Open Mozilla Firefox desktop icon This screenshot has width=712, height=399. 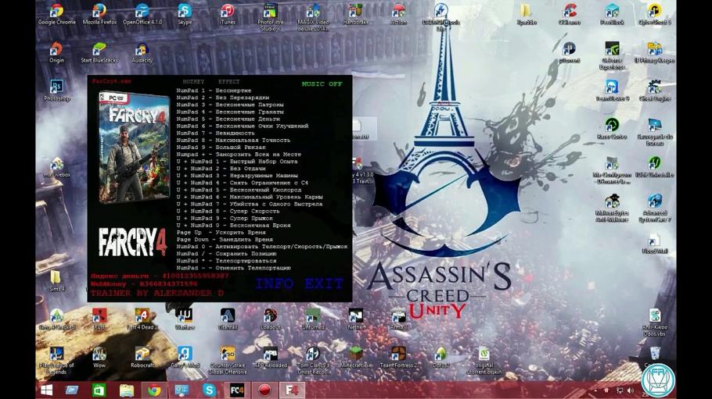point(99,12)
